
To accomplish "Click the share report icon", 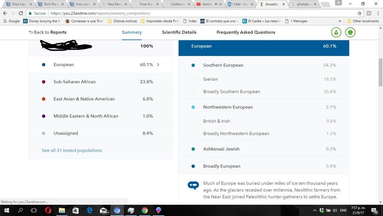I will (336, 32).
